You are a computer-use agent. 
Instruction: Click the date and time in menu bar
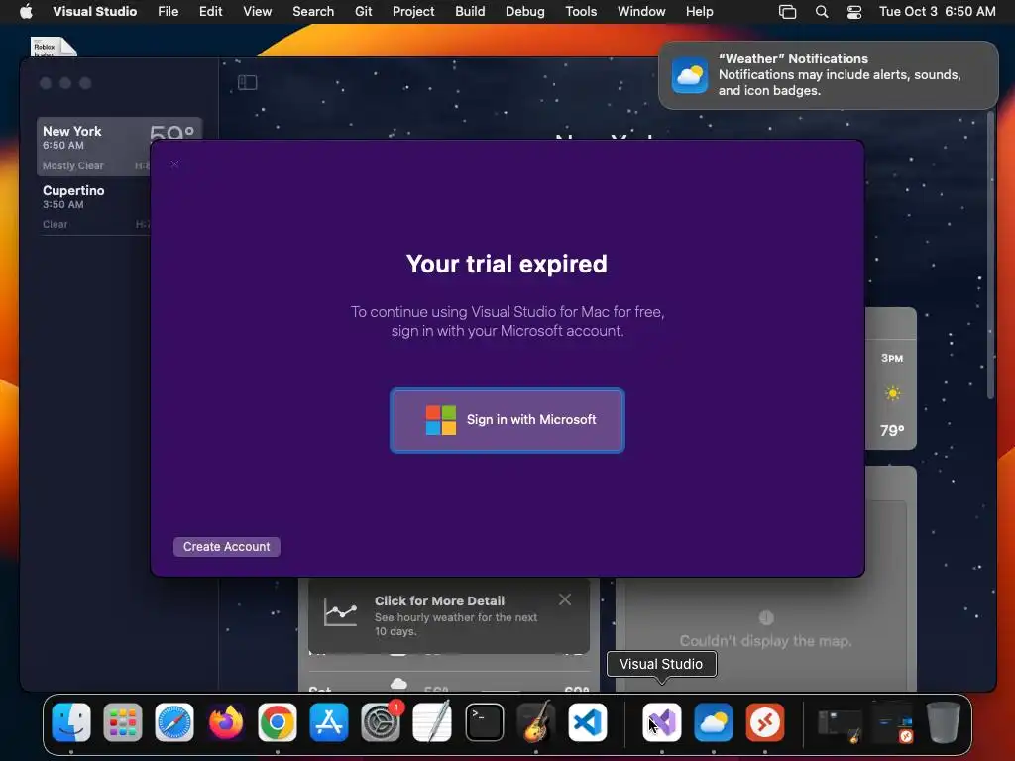(x=937, y=11)
